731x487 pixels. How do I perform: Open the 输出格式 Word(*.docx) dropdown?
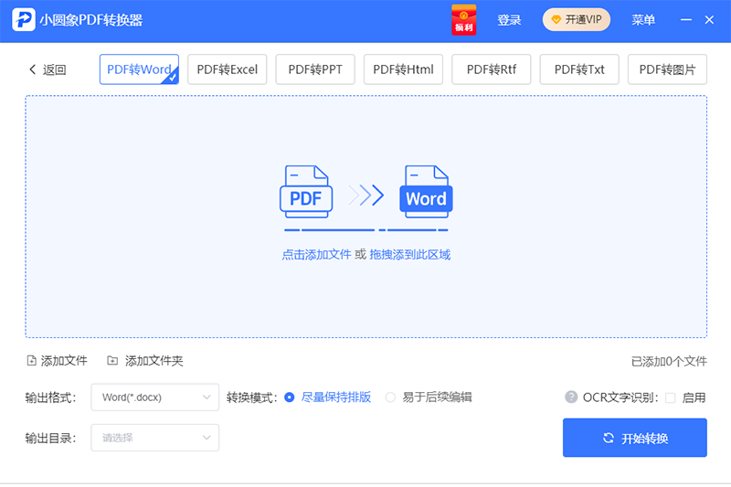click(x=154, y=397)
